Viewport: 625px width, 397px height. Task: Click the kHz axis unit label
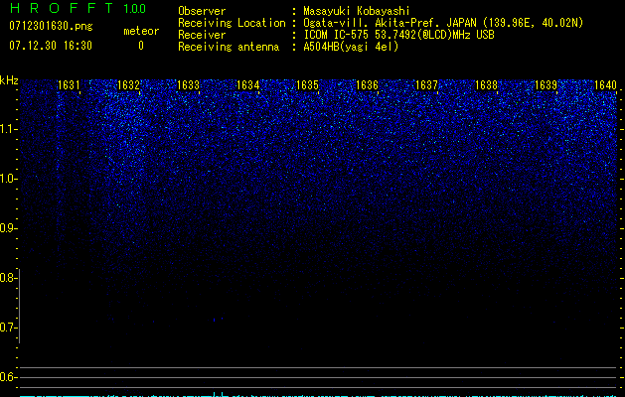click(x=9, y=80)
